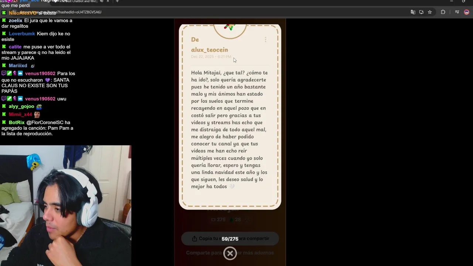
Task: Click sender name alux_teocein on the letter
Action: [x=210, y=50]
